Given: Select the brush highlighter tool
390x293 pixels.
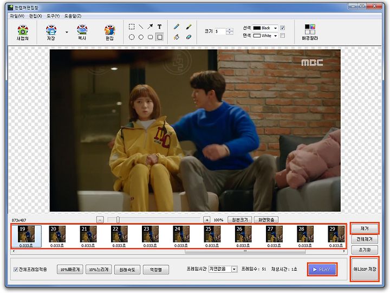Looking at the screenshot, I should point(189,27).
